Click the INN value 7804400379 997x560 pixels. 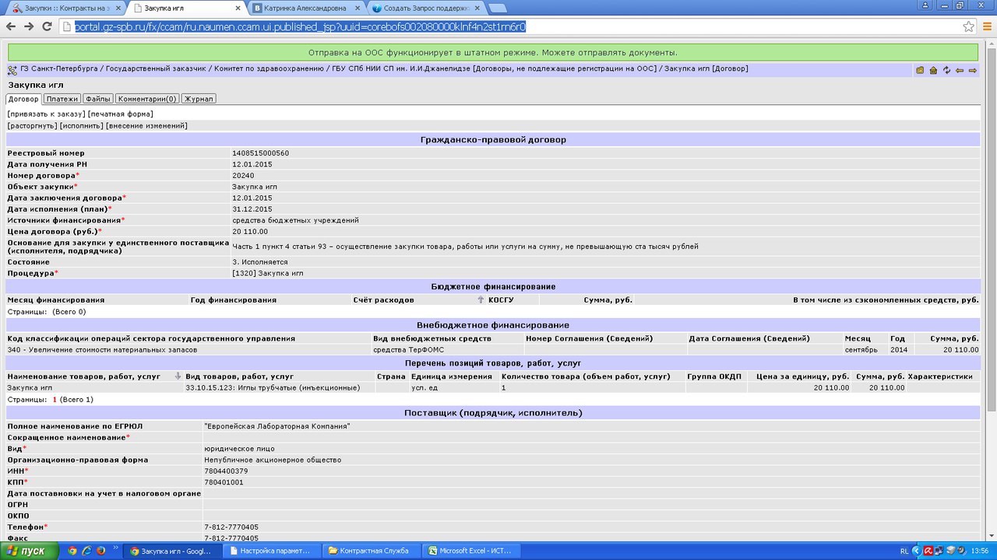(226, 471)
